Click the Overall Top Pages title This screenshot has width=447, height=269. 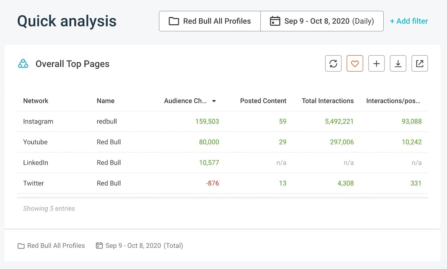72,64
